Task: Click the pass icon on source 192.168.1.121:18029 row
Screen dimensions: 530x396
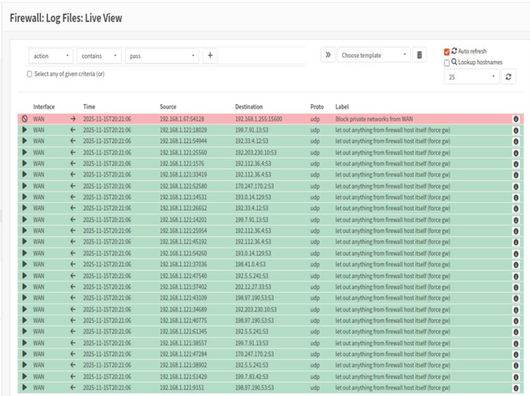Action: 25,130
